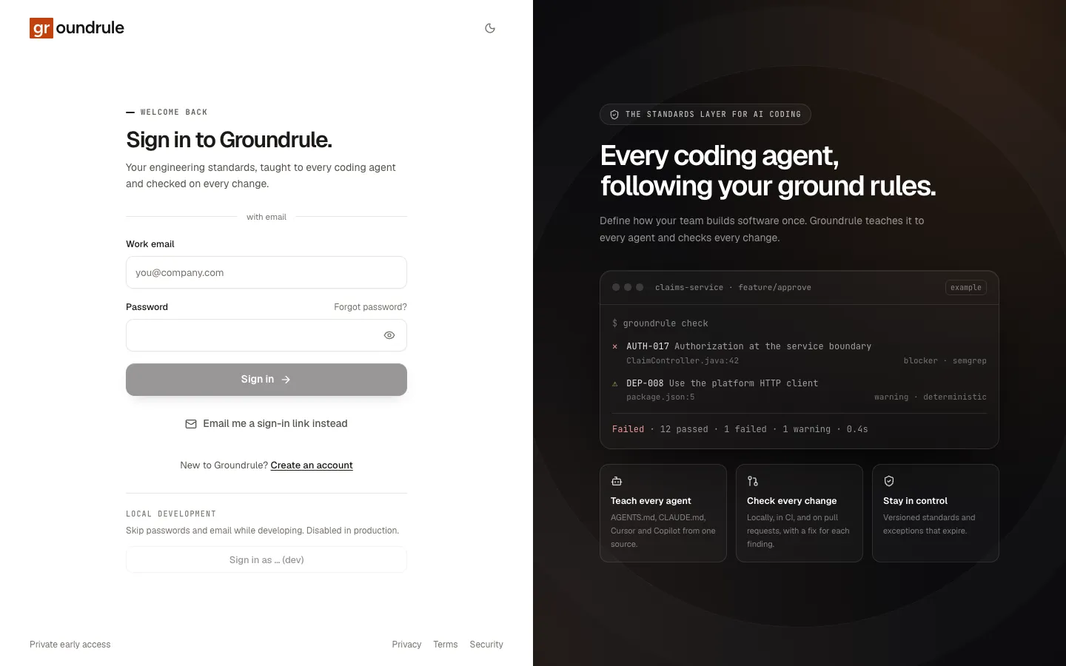The height and width of the screenshot is (666, 1066).
Task: Click the pull-request icon in Check every change card
Action: (753, 481)
